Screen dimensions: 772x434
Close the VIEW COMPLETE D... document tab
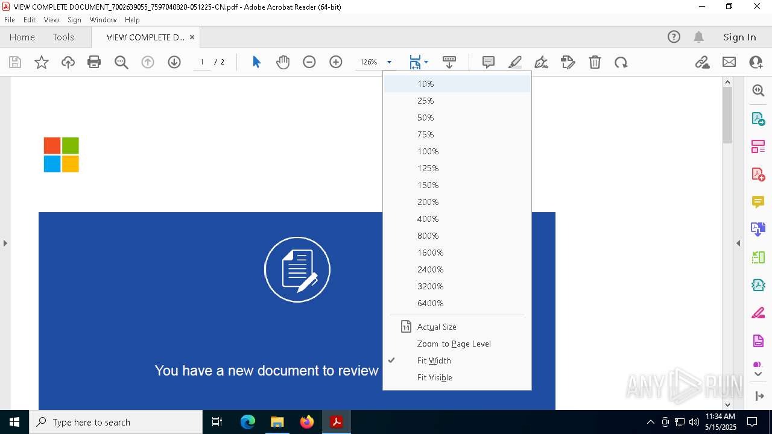[192, 37]
